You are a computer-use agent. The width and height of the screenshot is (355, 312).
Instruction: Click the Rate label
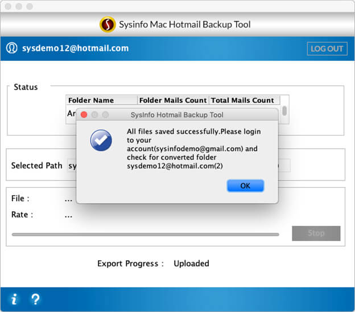pos(22,214)
